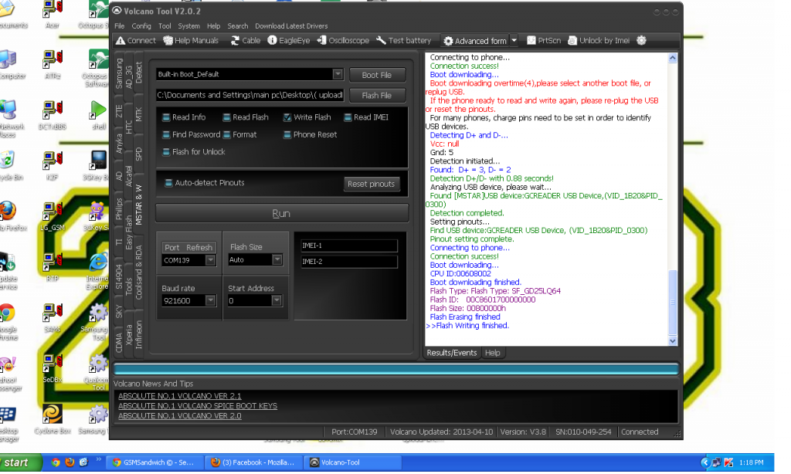Open the Config menu

141,26
